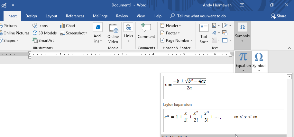Click the Quick Parts icon
Screen dimensions: 294x137
point(214,25)
